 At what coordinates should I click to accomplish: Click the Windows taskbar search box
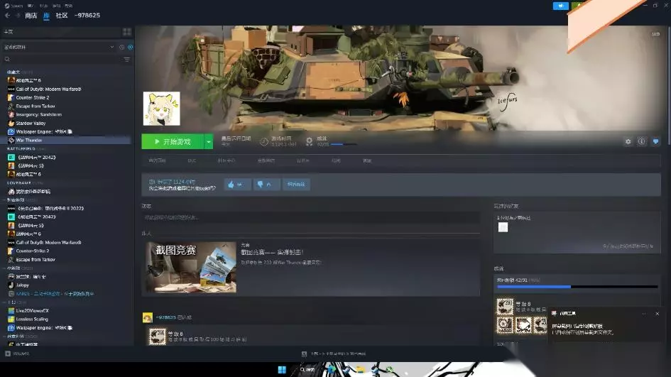[307, 370]
